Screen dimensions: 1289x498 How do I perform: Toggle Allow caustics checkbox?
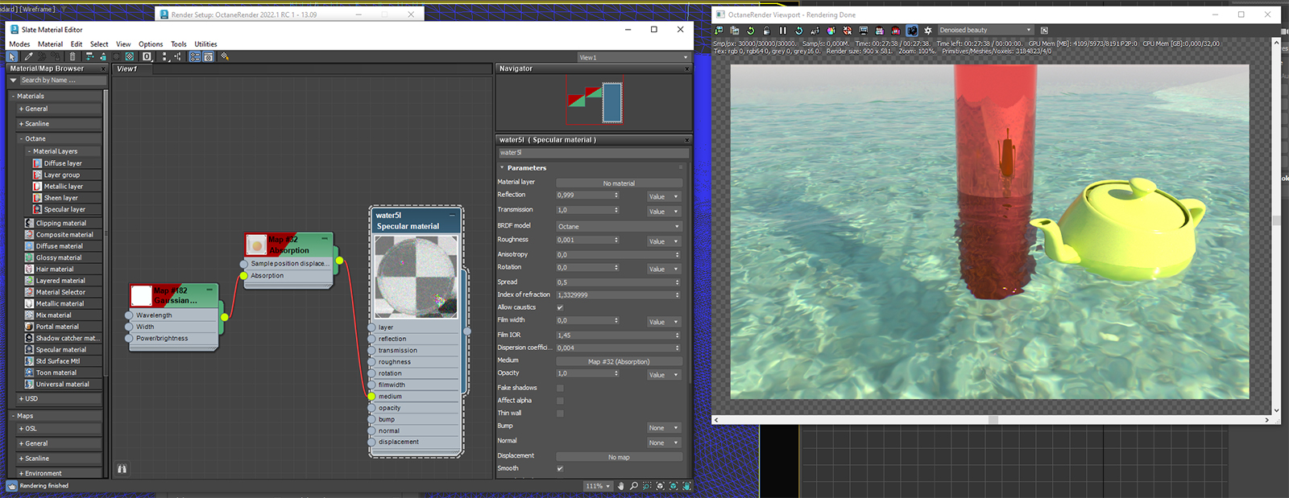[x=560, y=307]
